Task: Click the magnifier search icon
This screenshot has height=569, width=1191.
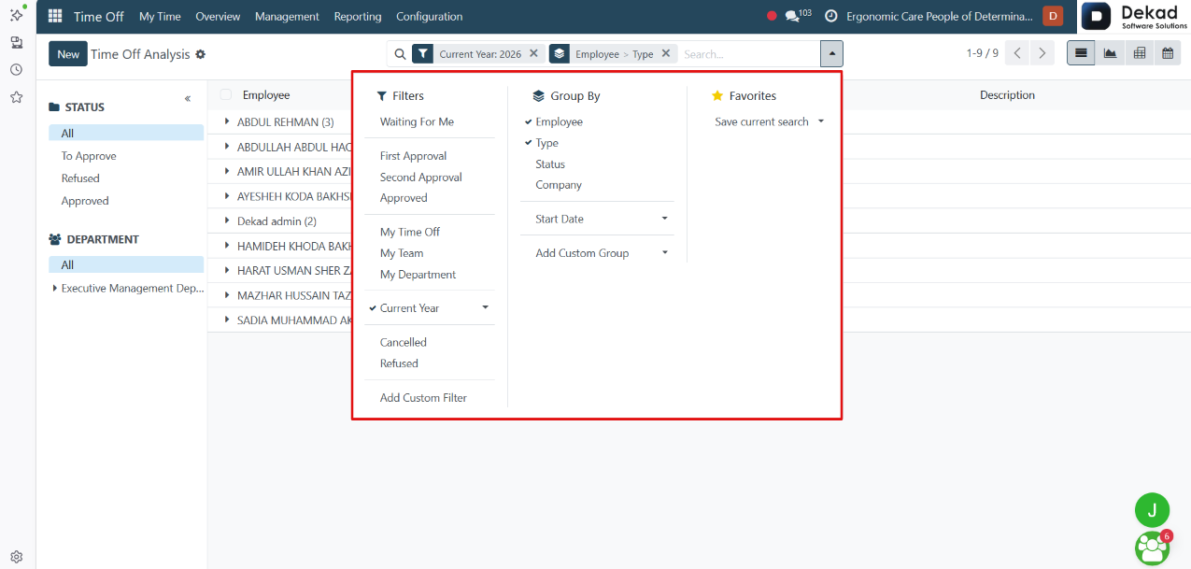Action: 400,54
